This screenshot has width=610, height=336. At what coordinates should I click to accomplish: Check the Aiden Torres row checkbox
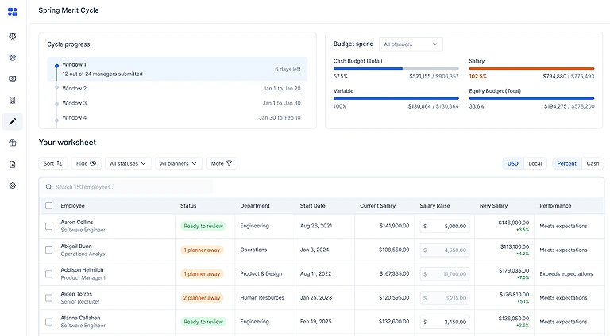click(x=48, y=298)
